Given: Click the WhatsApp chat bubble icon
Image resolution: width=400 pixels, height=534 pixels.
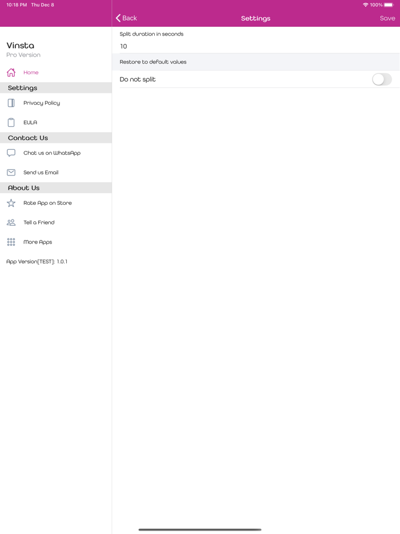Looking at the screenshot, I should [11, 153].
